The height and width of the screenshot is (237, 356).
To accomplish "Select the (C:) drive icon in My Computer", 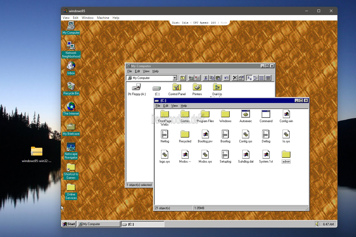I will (x=157, y=90).
